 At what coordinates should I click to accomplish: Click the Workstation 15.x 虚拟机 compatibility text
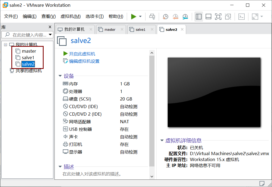point(214,159)
